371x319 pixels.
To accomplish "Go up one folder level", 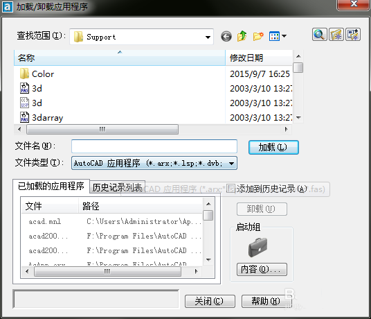I will coord(242,36).
